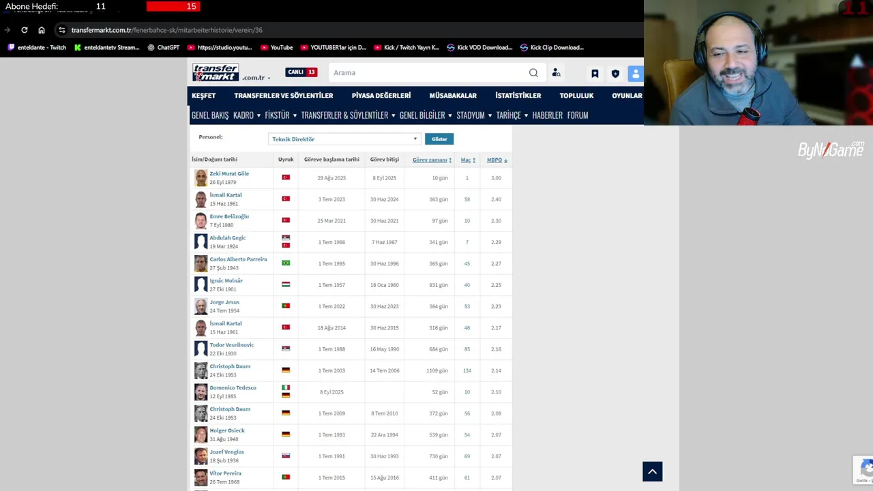873x491 pixels.
Task: Go to the FORUM tab
Action: [578, 115]
